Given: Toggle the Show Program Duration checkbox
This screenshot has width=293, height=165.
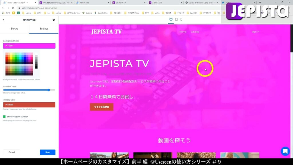Looking at the screenshot, I should pos(4,117).
